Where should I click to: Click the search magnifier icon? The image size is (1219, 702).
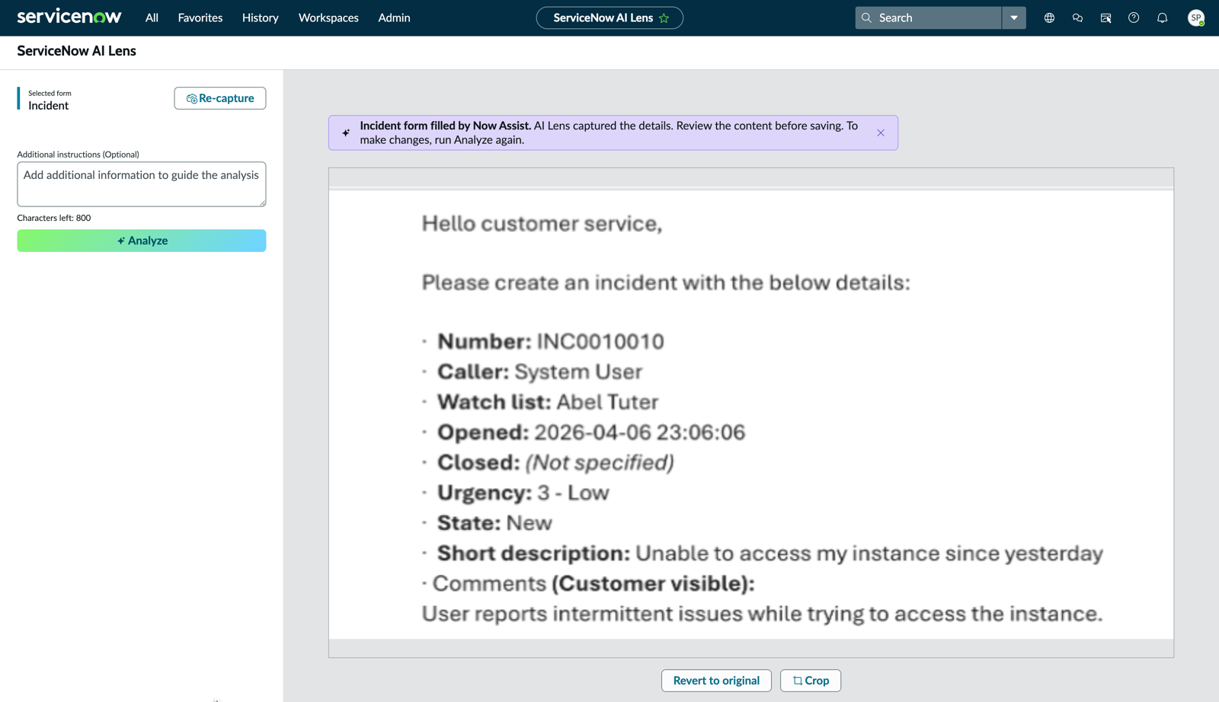866,18
